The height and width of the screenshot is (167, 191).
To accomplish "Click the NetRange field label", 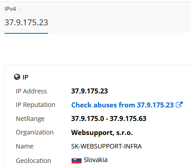I will (30, 119).
